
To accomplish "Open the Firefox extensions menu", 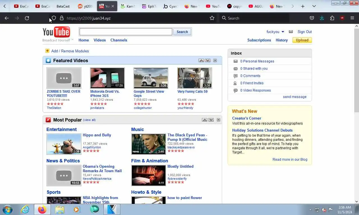I will pos(332,18).
